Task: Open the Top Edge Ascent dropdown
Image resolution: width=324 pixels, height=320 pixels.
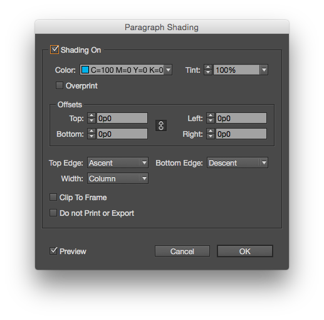Action: (x=118, y=163)
